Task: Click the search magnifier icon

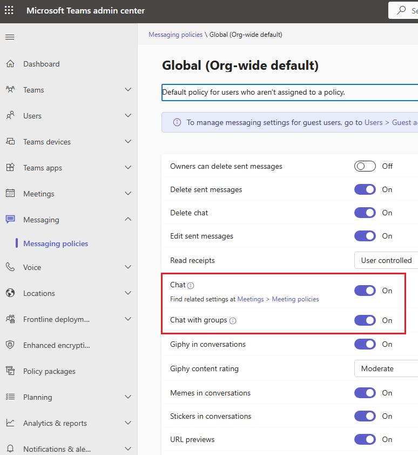Action: click(x=401, y=10)
